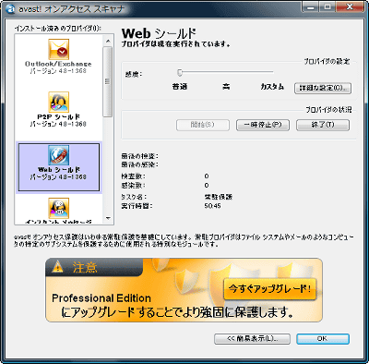Select the P2P シールド provider icon
The image size is (369, 364).
[58, 103]
